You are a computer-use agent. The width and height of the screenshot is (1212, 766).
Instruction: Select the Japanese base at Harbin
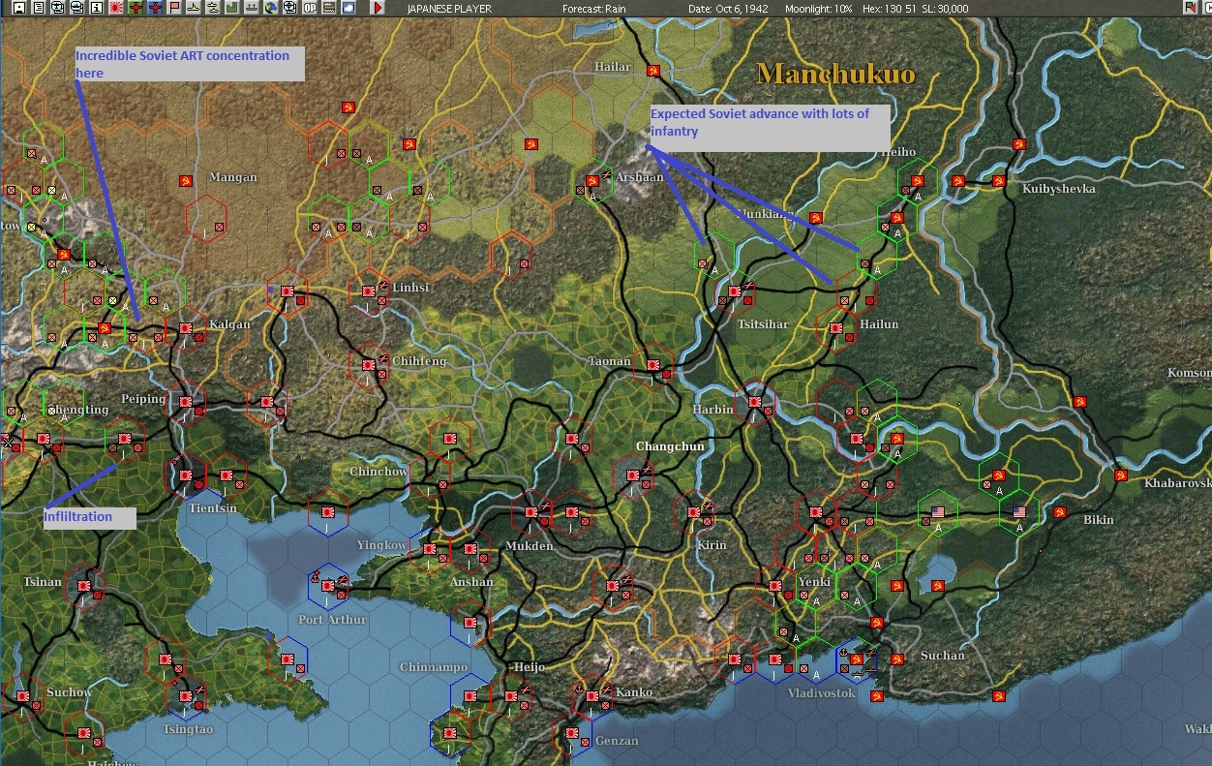pos(754,402)
